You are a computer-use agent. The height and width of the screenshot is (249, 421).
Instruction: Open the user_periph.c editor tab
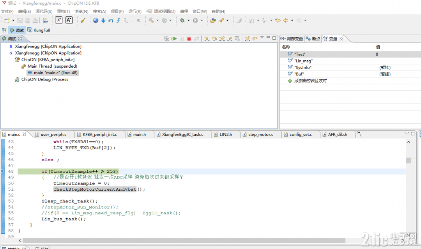click(x=53, y=134)
